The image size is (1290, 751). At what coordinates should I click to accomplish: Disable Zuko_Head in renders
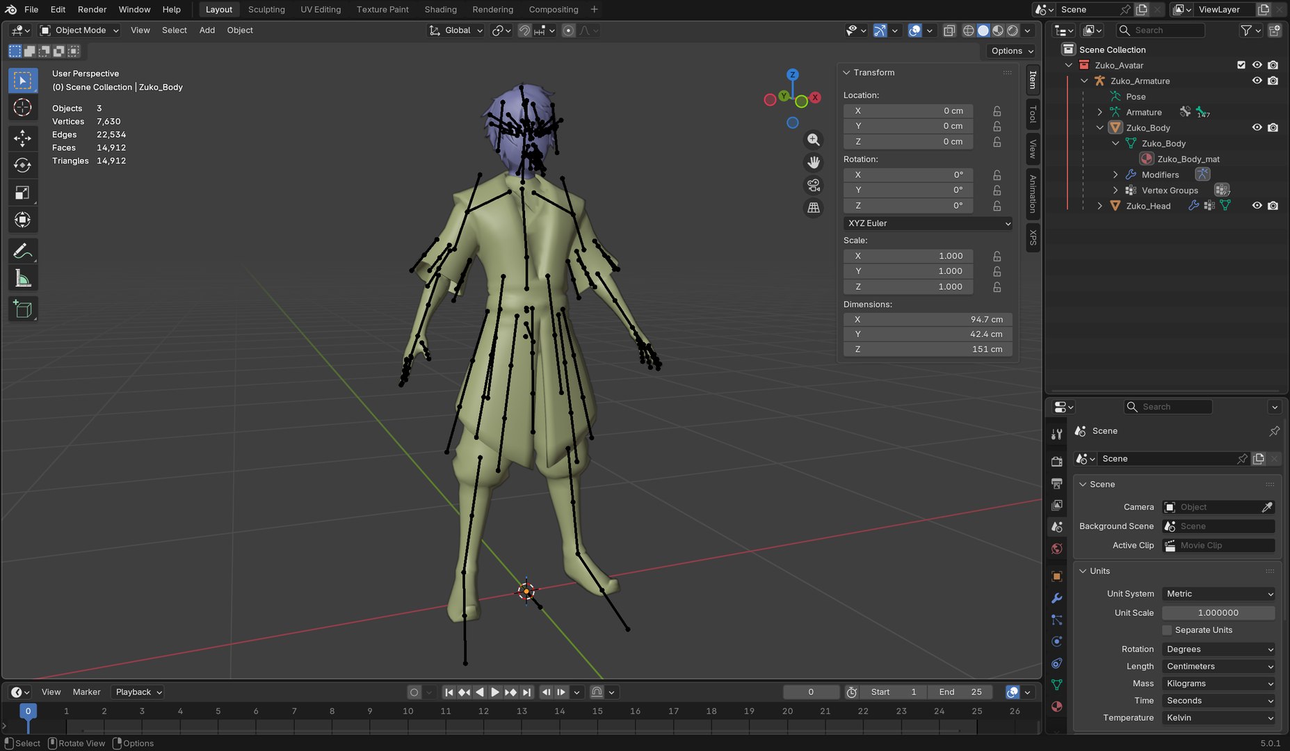click(1273, 206)
